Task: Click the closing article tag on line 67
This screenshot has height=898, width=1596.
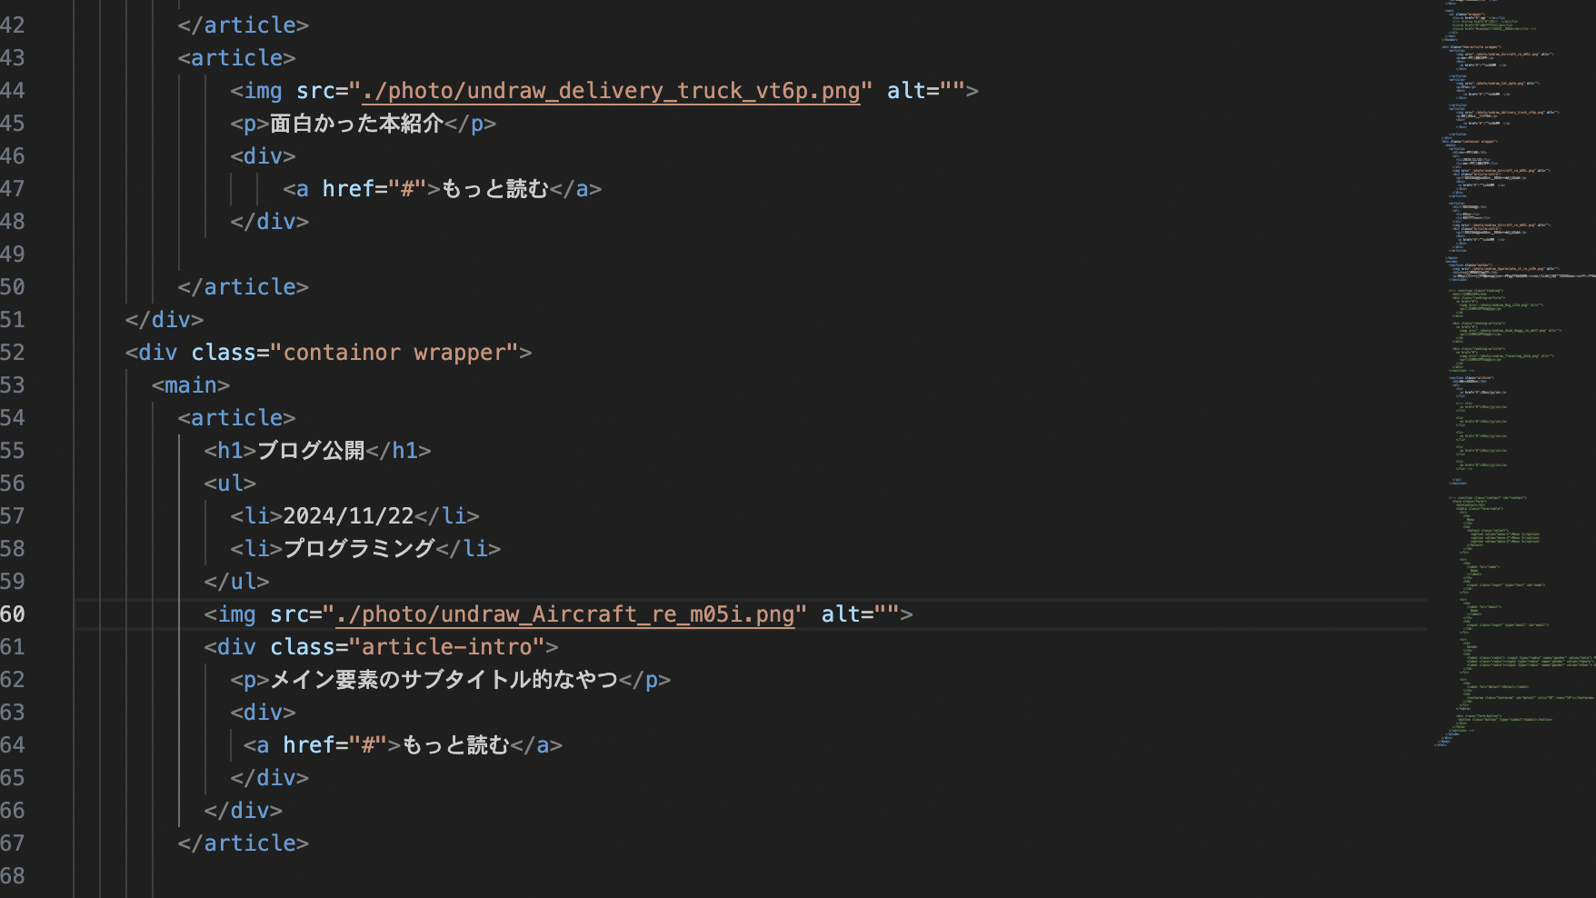Action: 244,843
